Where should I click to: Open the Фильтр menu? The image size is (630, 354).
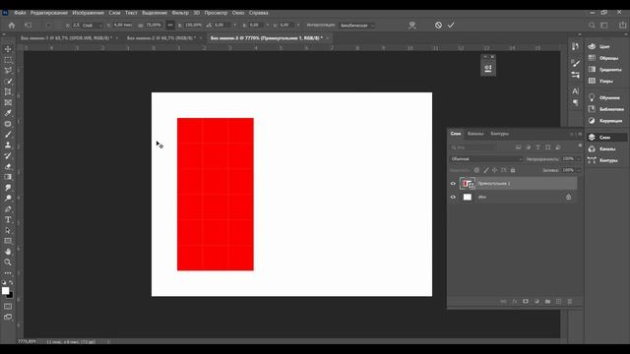[x=180, y=13]
